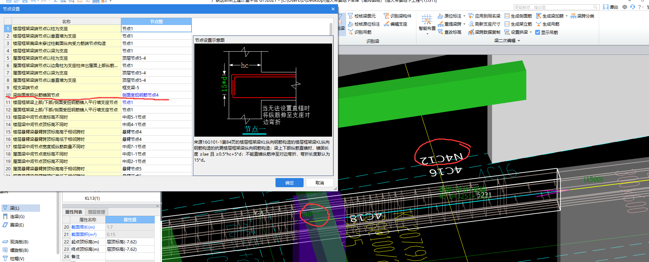Screen dimensions: 649x262
Task: Click the 侧面受扭钢筋节点4 value link
Action: [x=140, y=95]
